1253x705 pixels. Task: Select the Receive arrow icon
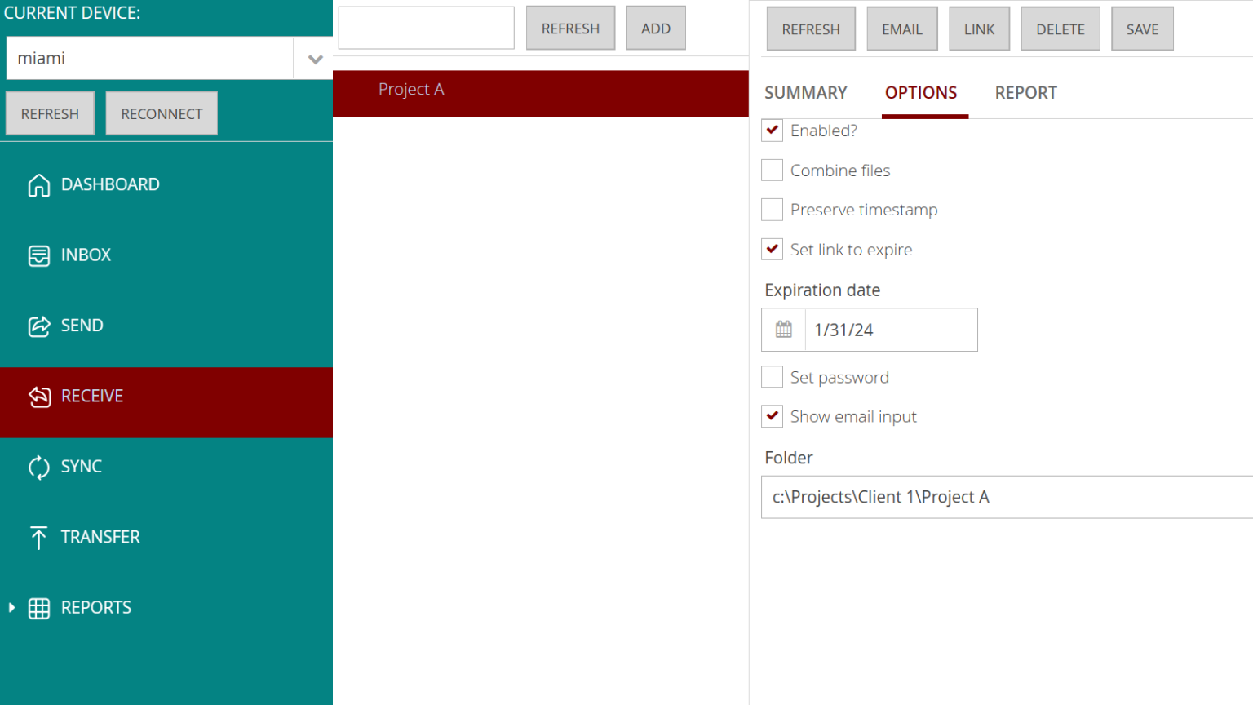(38, 396)
